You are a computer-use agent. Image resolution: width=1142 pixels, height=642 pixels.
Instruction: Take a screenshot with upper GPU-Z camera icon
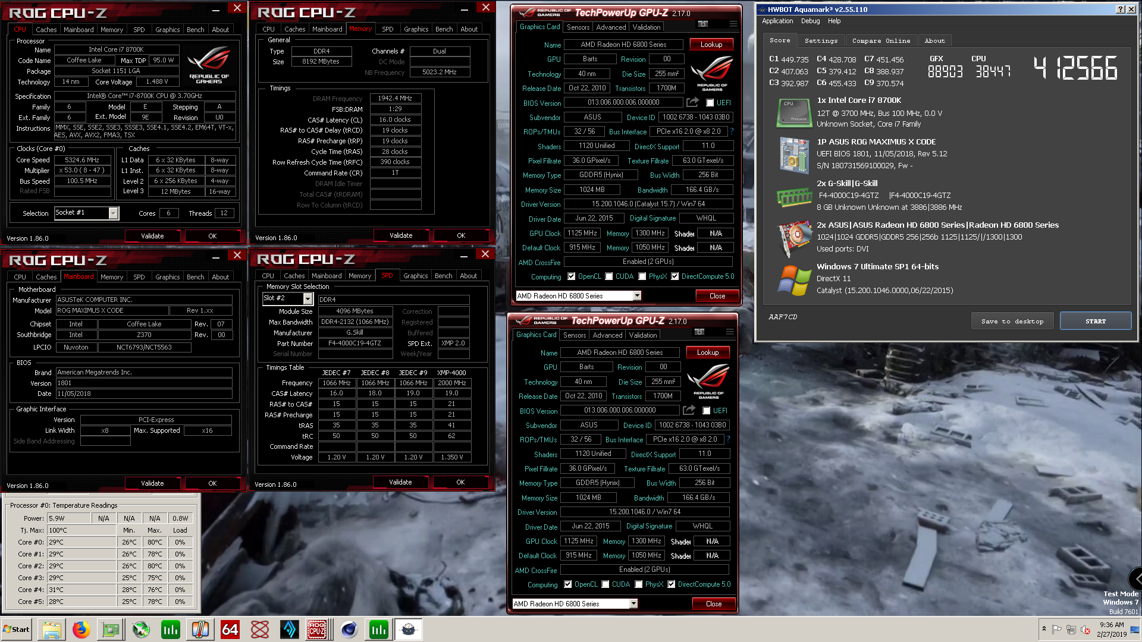pyautogui.click(x=703, y=24)
